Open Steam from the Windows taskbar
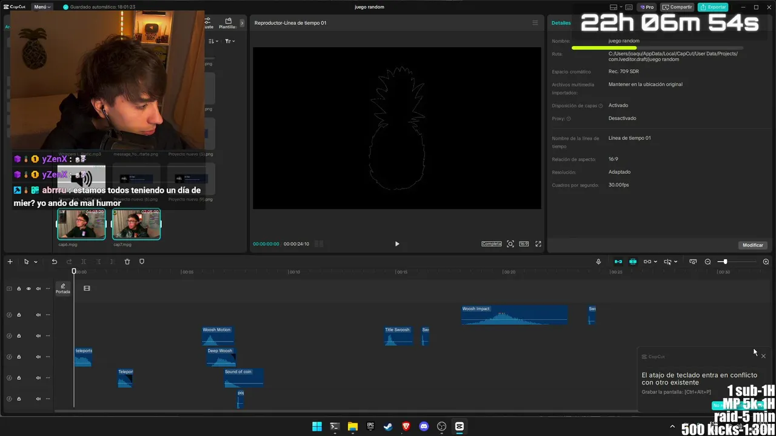 (388, 426)
